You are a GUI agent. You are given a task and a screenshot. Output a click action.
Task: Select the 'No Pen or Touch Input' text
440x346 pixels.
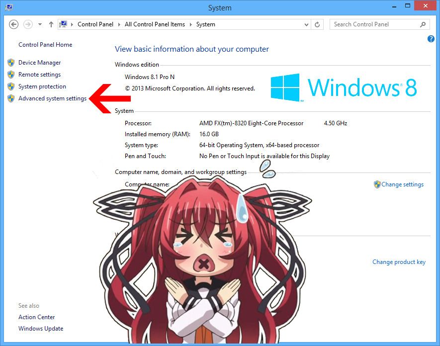pos(264,156)
